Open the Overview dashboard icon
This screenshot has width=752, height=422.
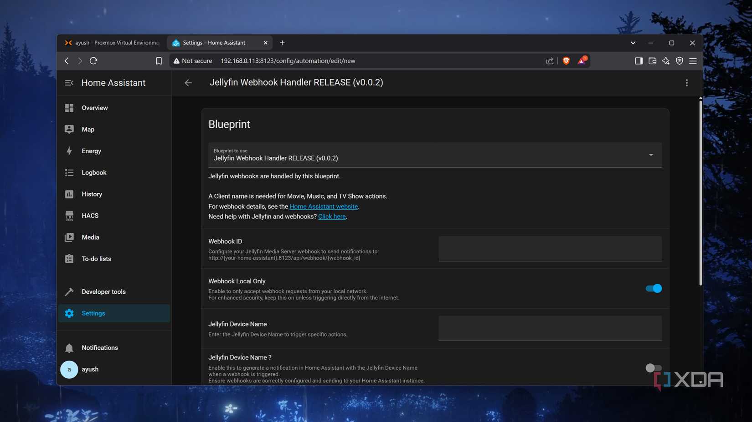(69, 108)
